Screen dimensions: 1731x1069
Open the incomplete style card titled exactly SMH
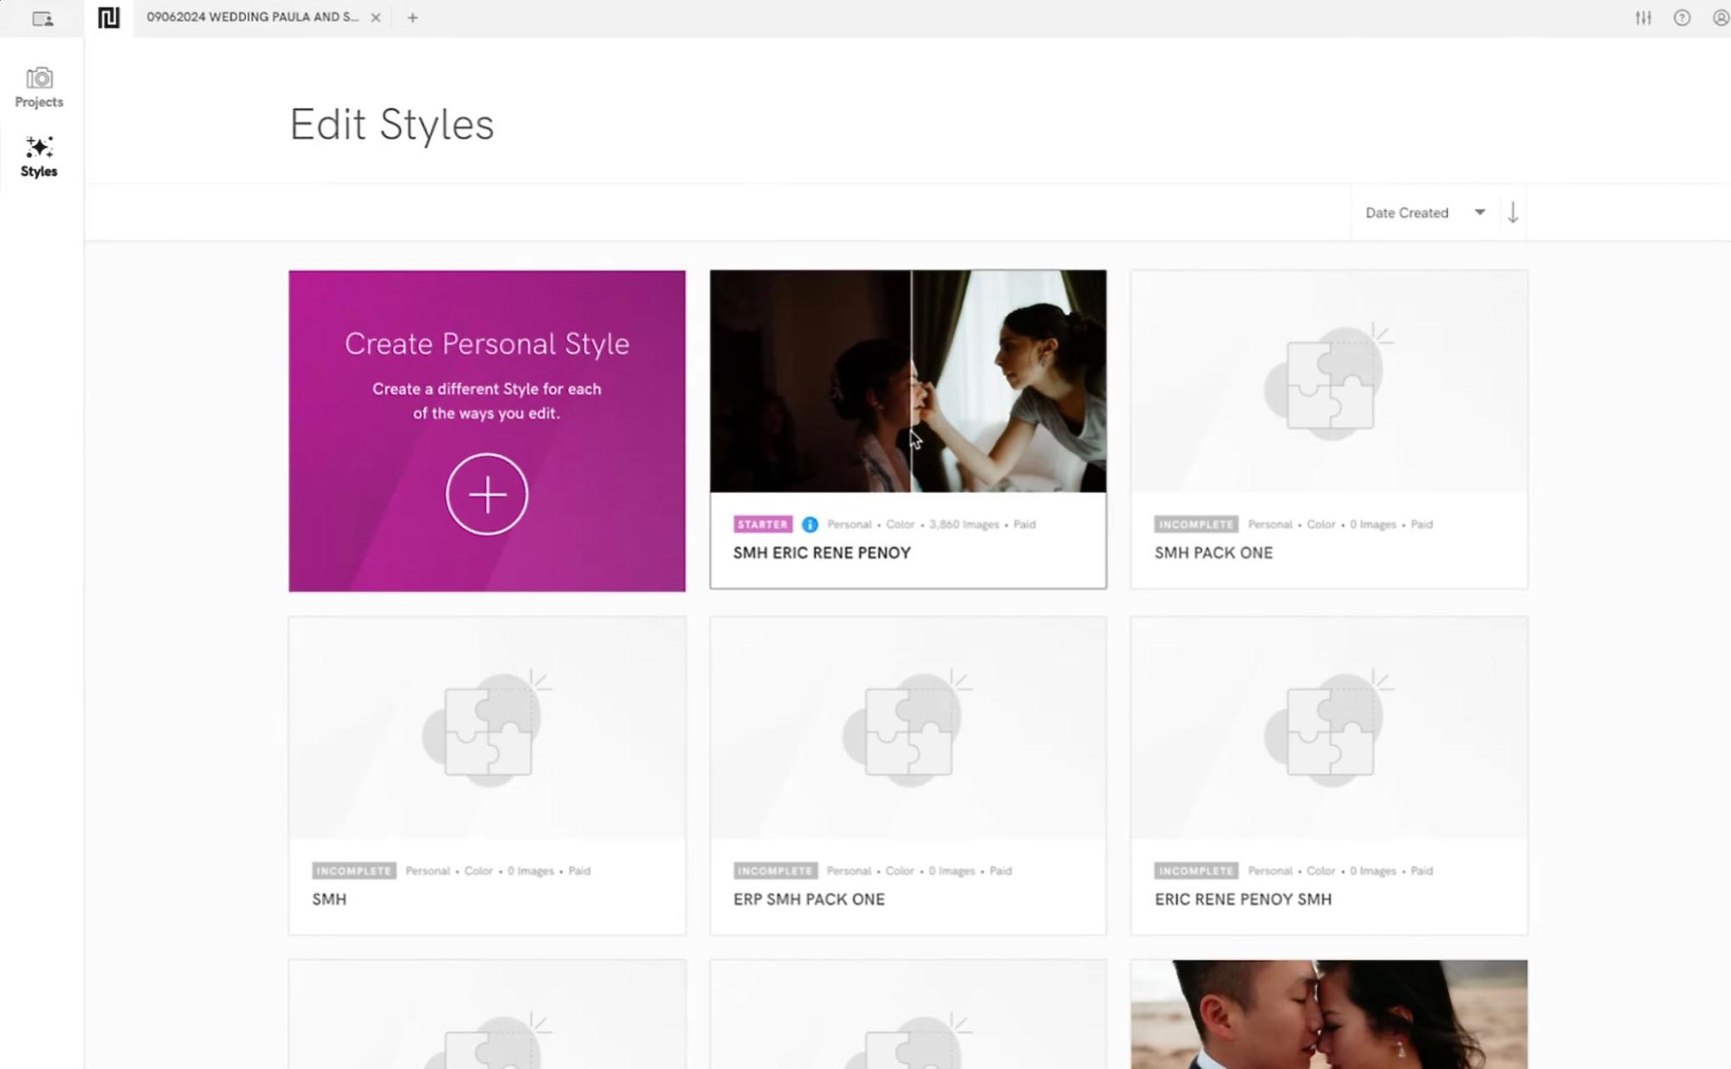487,776
